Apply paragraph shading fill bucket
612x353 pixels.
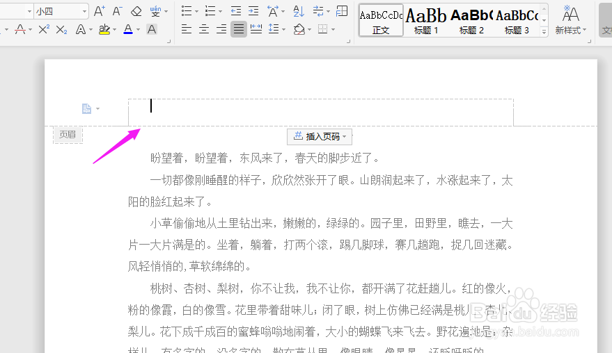(299, 29)
